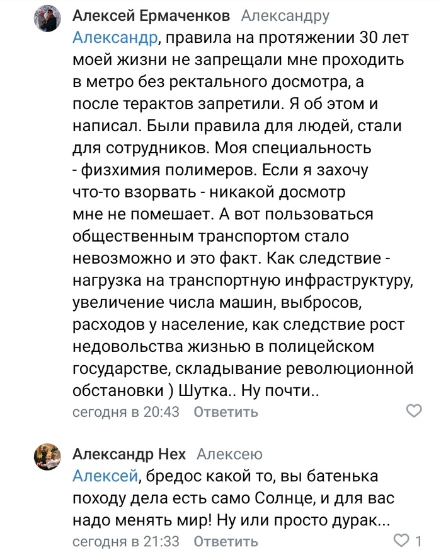The width and height of the screenshot is (441, 555).
Task: Like Алексей Ермаченков's comment with the heart
Action: tap(413, 412)
